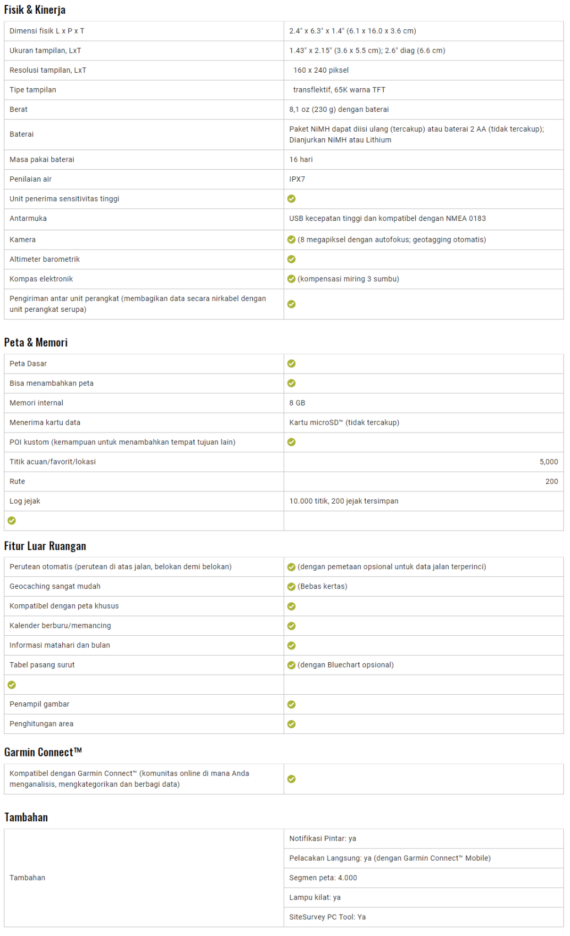Click the SiteSurvey PC Tool entry
The image size is (570, 936).
327,917
